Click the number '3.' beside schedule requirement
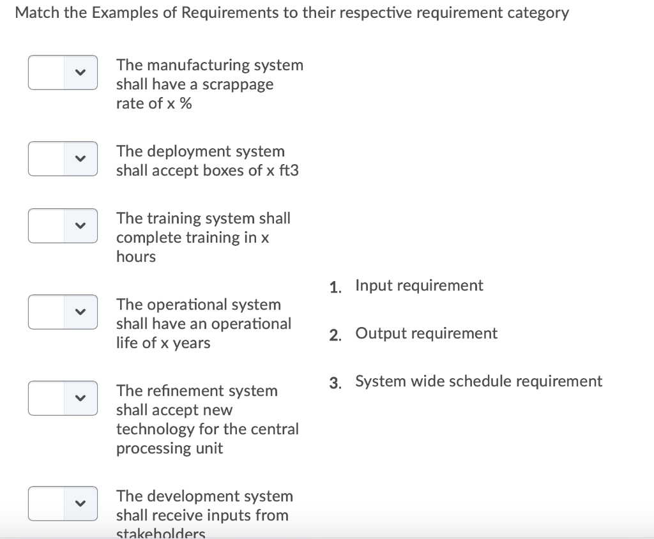The width and height of the screenshot is (654, 539). [335, 383]
